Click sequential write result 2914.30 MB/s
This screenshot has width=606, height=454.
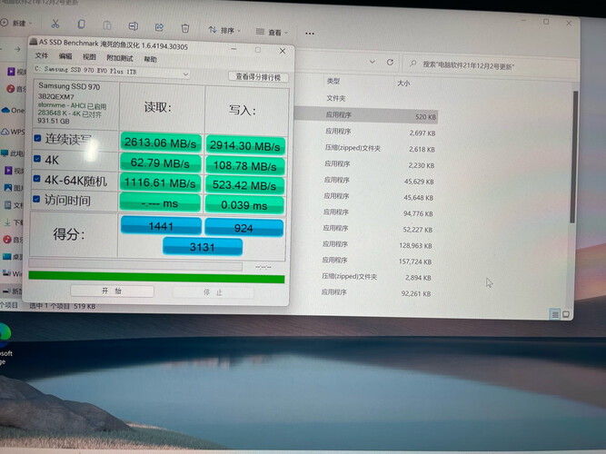point(245,145)
